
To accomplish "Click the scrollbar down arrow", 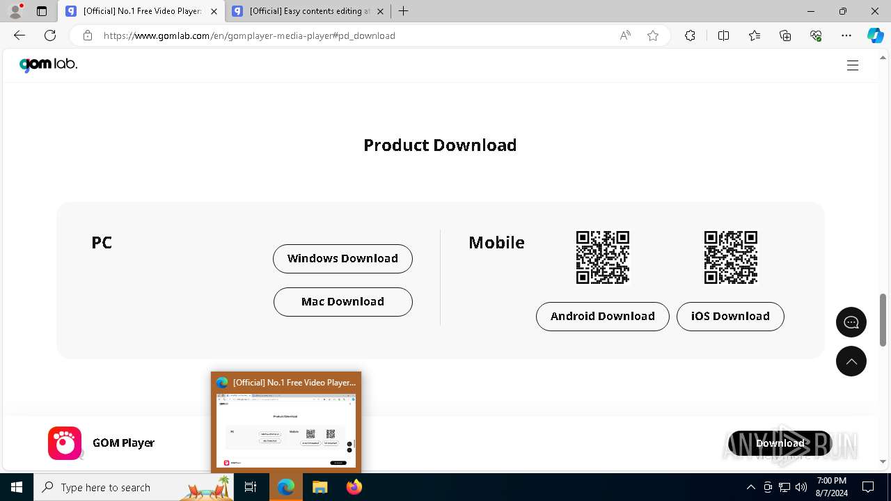I will click(883, 461).
